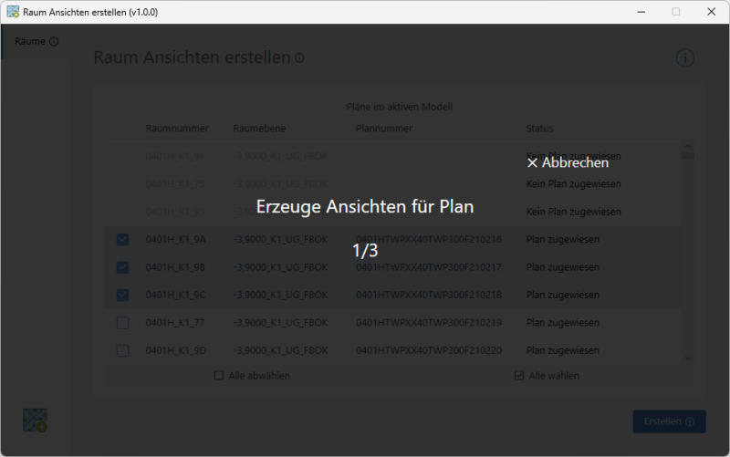The image size is (730, 457).
Task: Uncheck the checkbox for room 0401H_K1_9C
Action: click(x=122, y=296)
